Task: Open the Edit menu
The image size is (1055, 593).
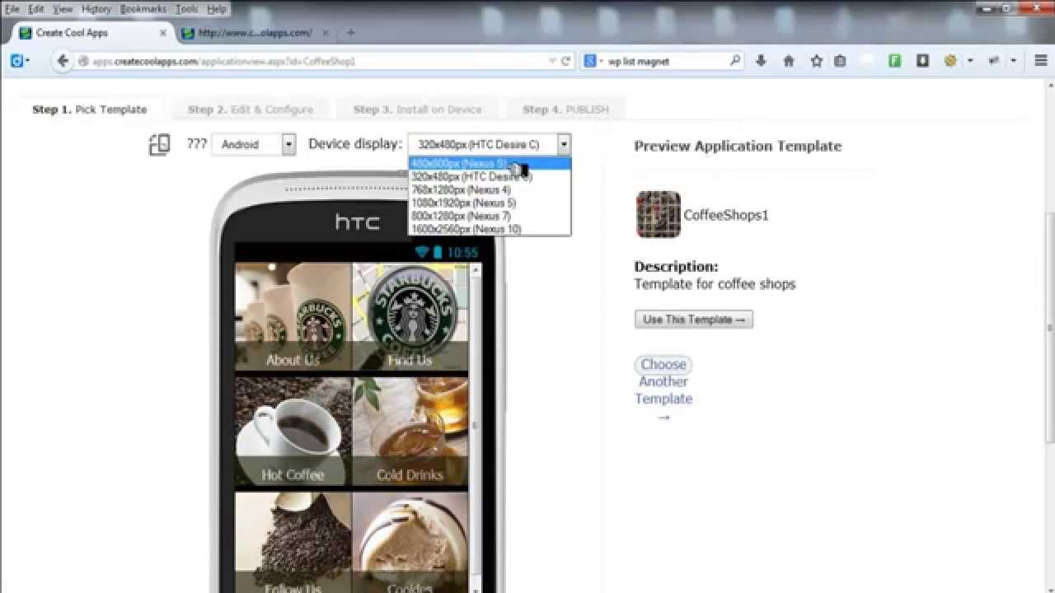Action: coord(36,9)
